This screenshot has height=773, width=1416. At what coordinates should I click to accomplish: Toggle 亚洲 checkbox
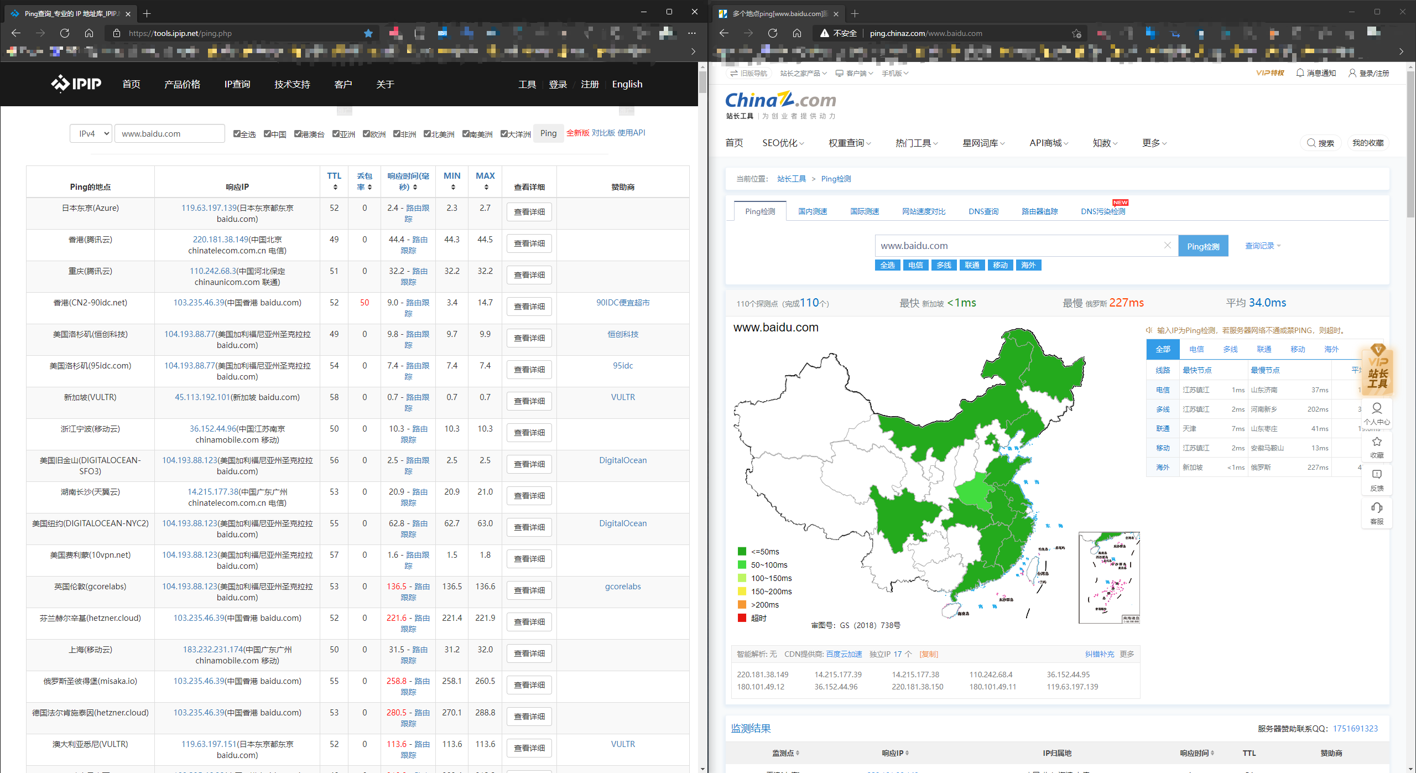click(x=336, y=134)
